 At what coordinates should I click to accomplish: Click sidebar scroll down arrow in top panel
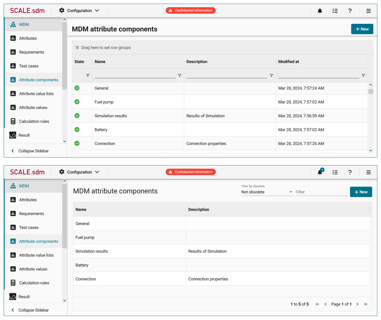tap(64, 141)
